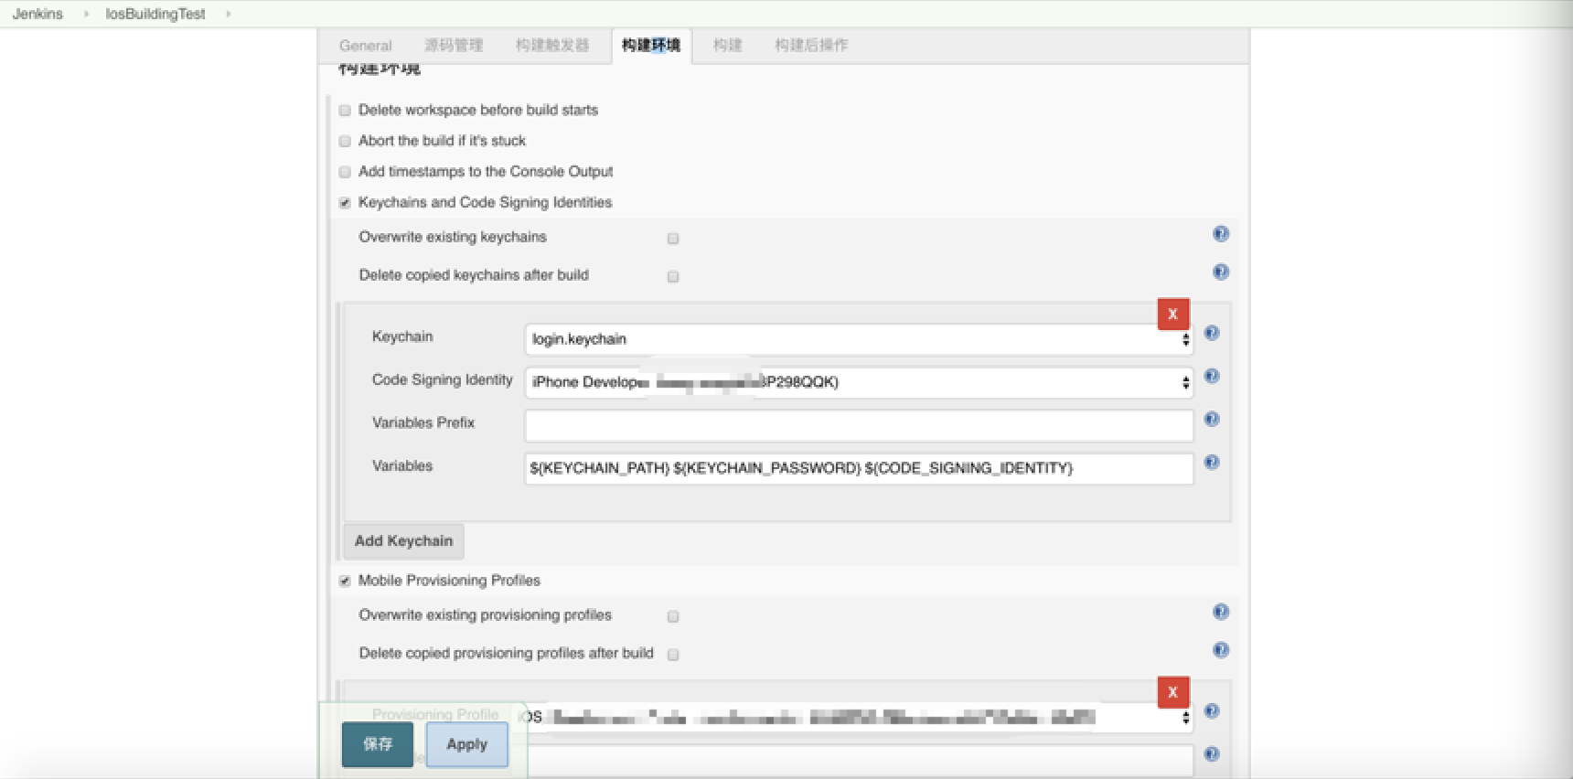This screenshot has height=779, width=1573.
Task: Check Delete copied keychains after build
Action: (x=673, y=277)
